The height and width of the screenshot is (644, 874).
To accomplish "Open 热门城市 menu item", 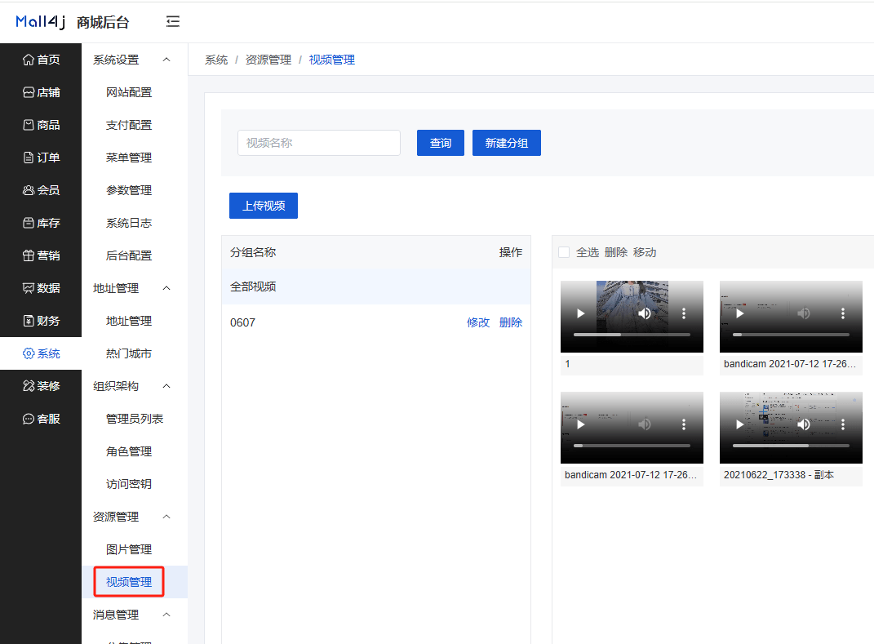I will point(129,353).
